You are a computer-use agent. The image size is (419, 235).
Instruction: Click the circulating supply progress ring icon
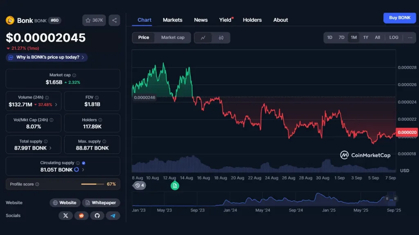(x=77, y=169)
